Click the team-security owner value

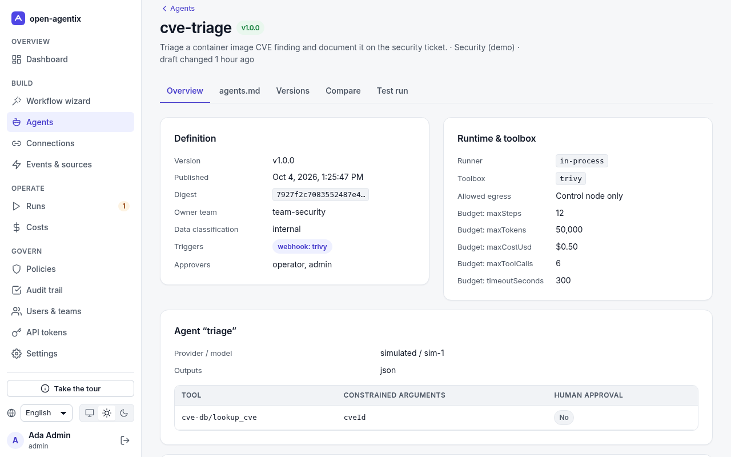pos(299,212)
